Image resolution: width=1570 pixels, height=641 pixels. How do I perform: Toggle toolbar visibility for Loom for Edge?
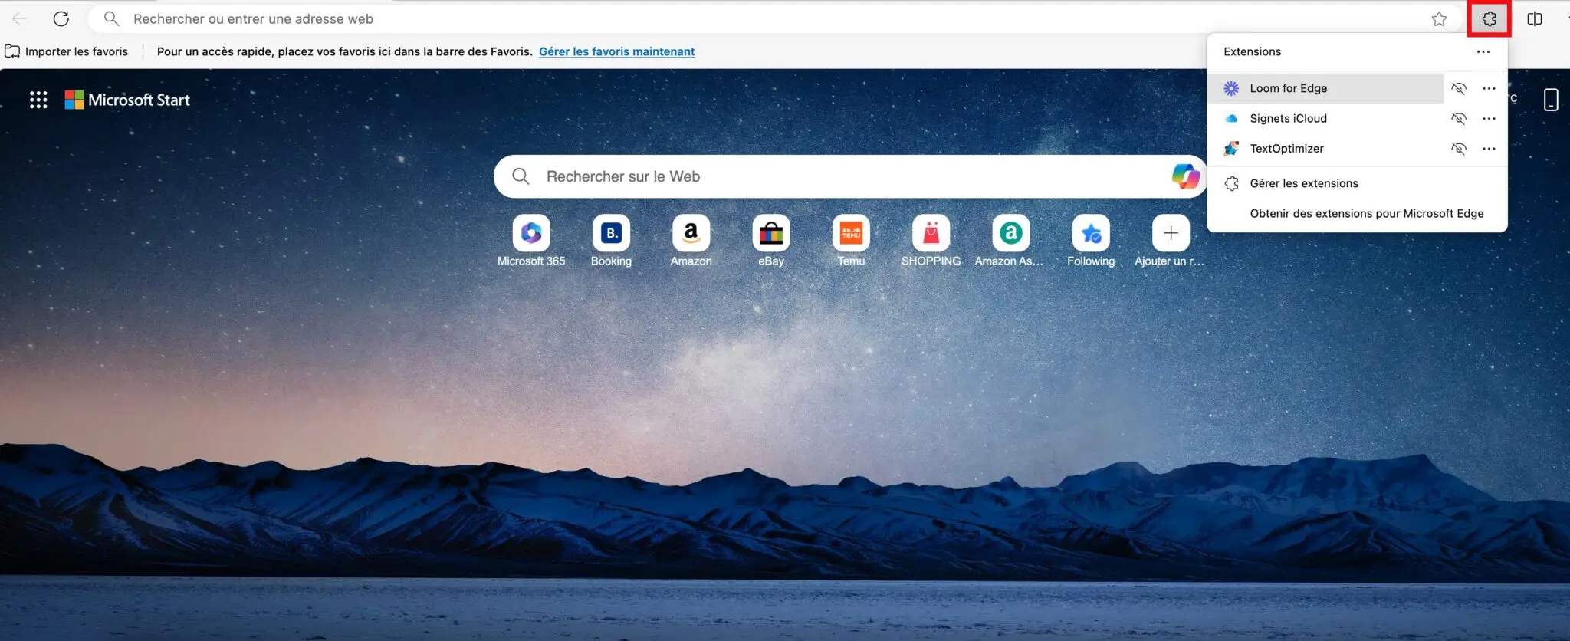coord(1458,88)
